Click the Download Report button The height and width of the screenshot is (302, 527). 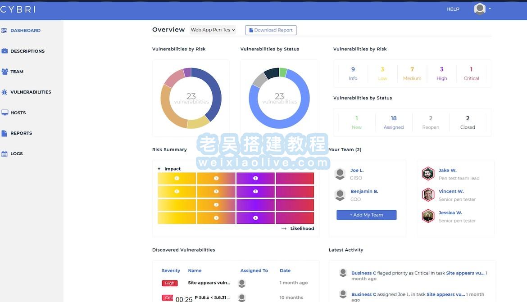tap(271, 30)
